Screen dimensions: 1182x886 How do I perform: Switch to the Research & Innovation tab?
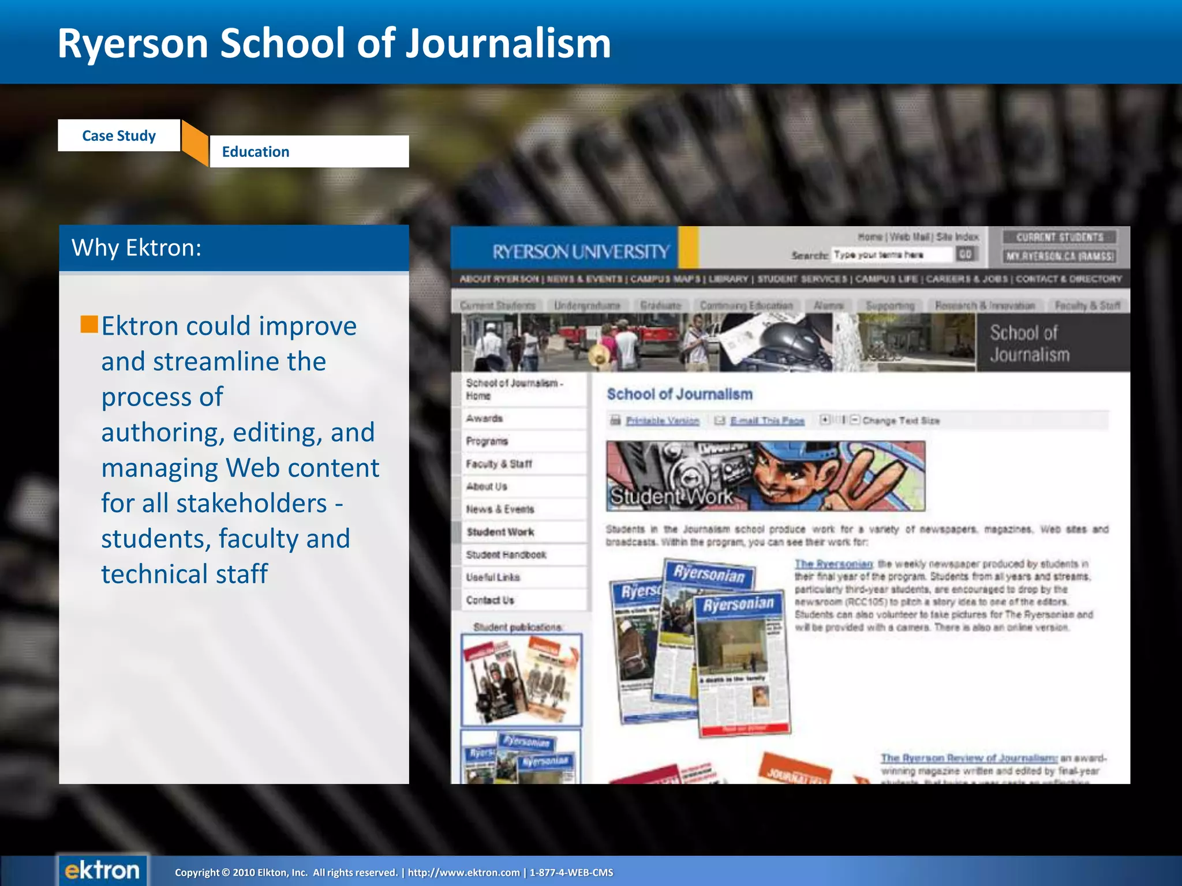(985, 305)
